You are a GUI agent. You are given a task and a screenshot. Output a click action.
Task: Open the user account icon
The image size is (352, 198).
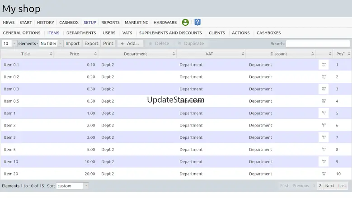[185, 22]
